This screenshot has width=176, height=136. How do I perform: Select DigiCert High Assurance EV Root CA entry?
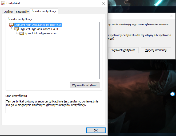(x=38, y=25)
